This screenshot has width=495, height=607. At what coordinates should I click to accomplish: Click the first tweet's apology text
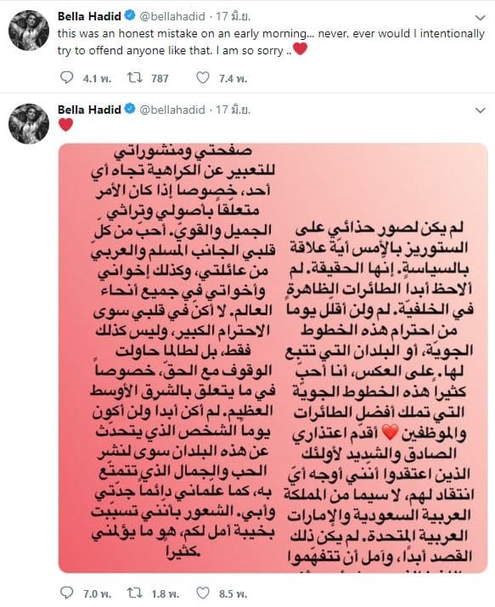[271, 42]
